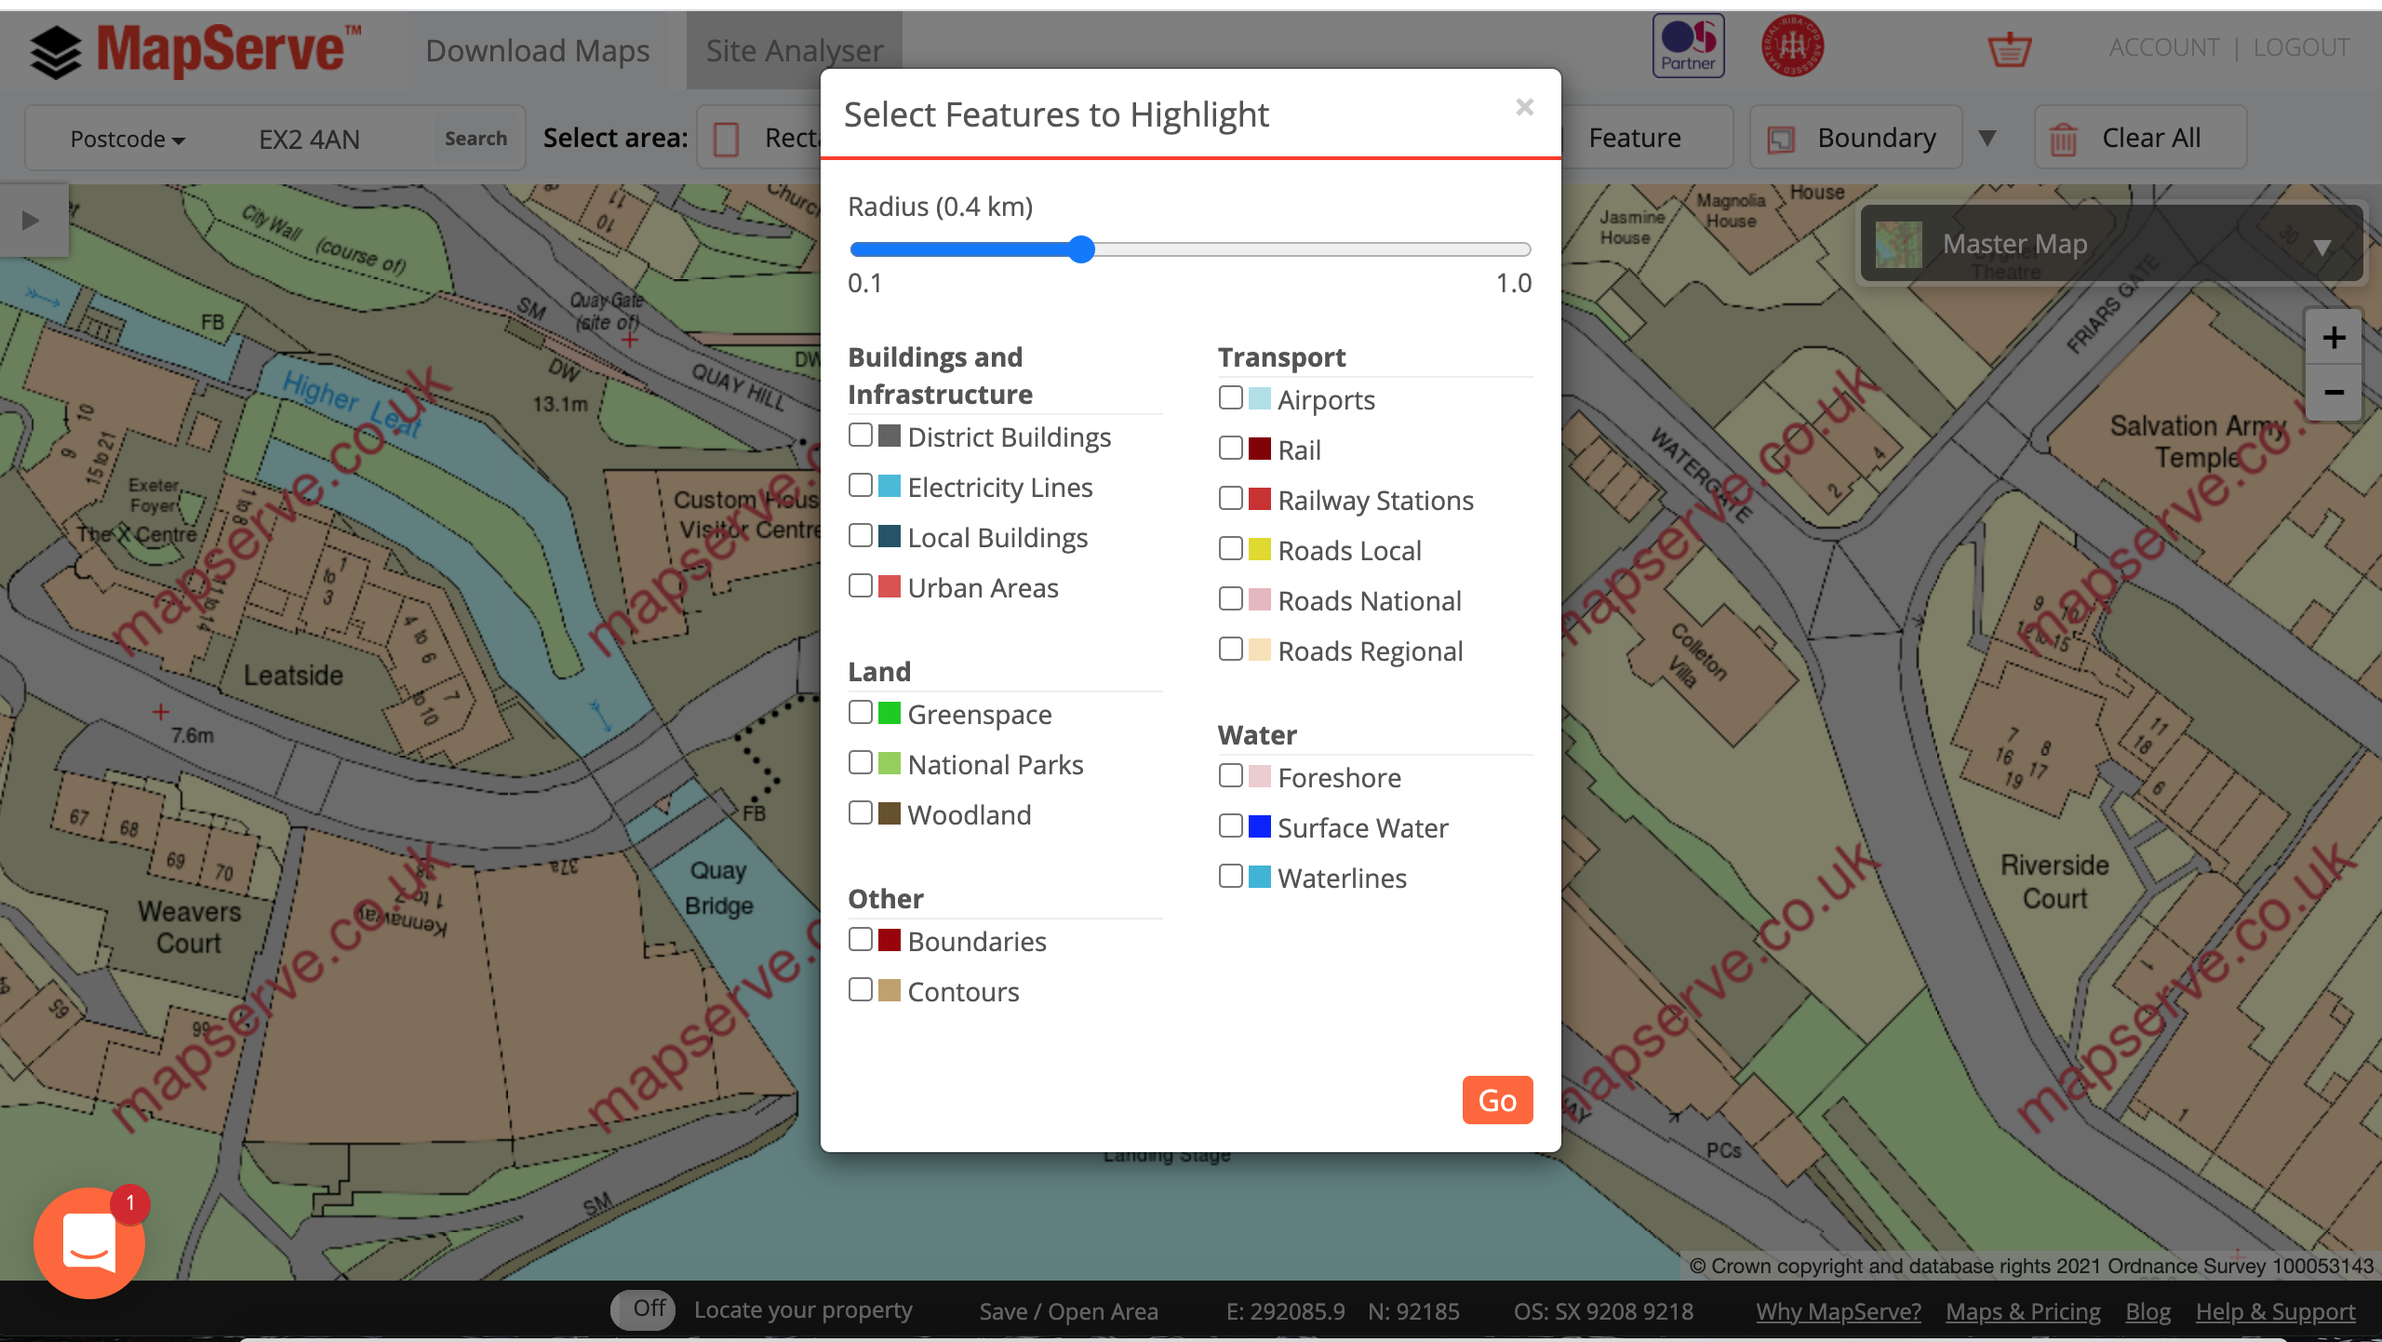Open the Boundary options dropdown arrow
Image resolution: width=2382 pixels, height=1342 pixels.
pyautogui.click(x=1987, y=139)
